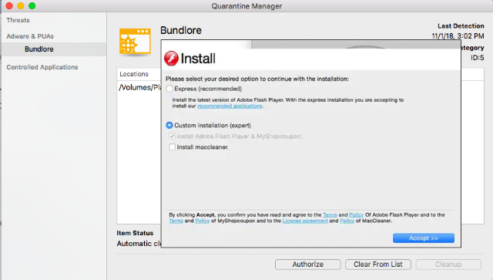493x280 pixels.
Task: Click the Quarantine Manager title bar text
Action: (246, 6)
